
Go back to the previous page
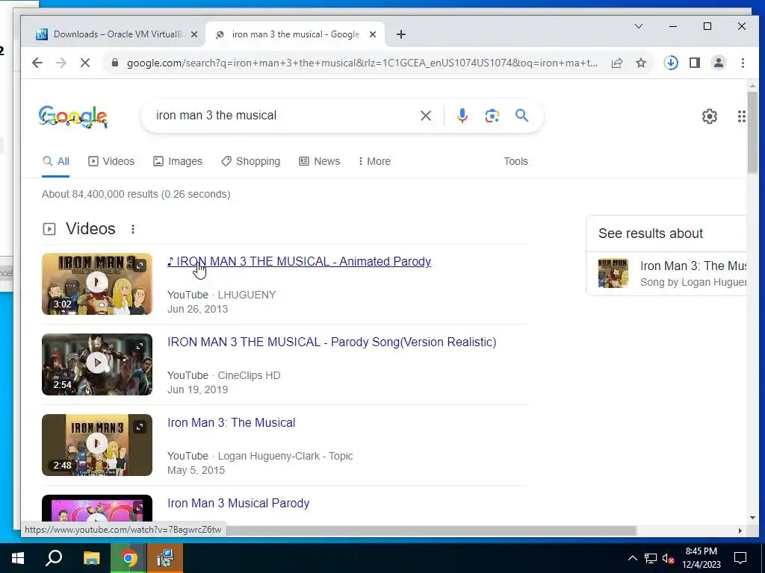tap(37, 63)
